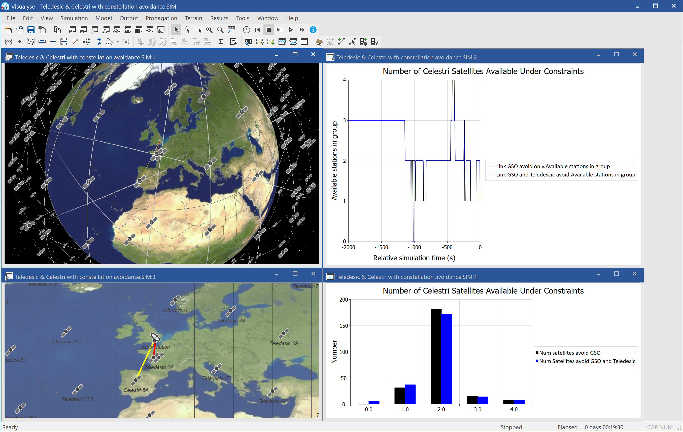The height and width of the screenshot is (432, 683).
Task: Click the blue information icon
Action: pyautogui.click(x=313, y=30)
